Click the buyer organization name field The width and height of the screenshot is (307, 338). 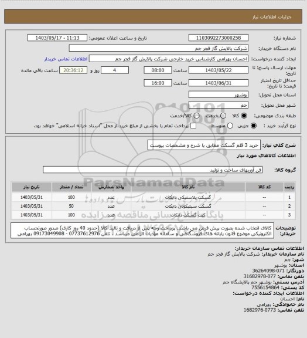pos(158,48)
